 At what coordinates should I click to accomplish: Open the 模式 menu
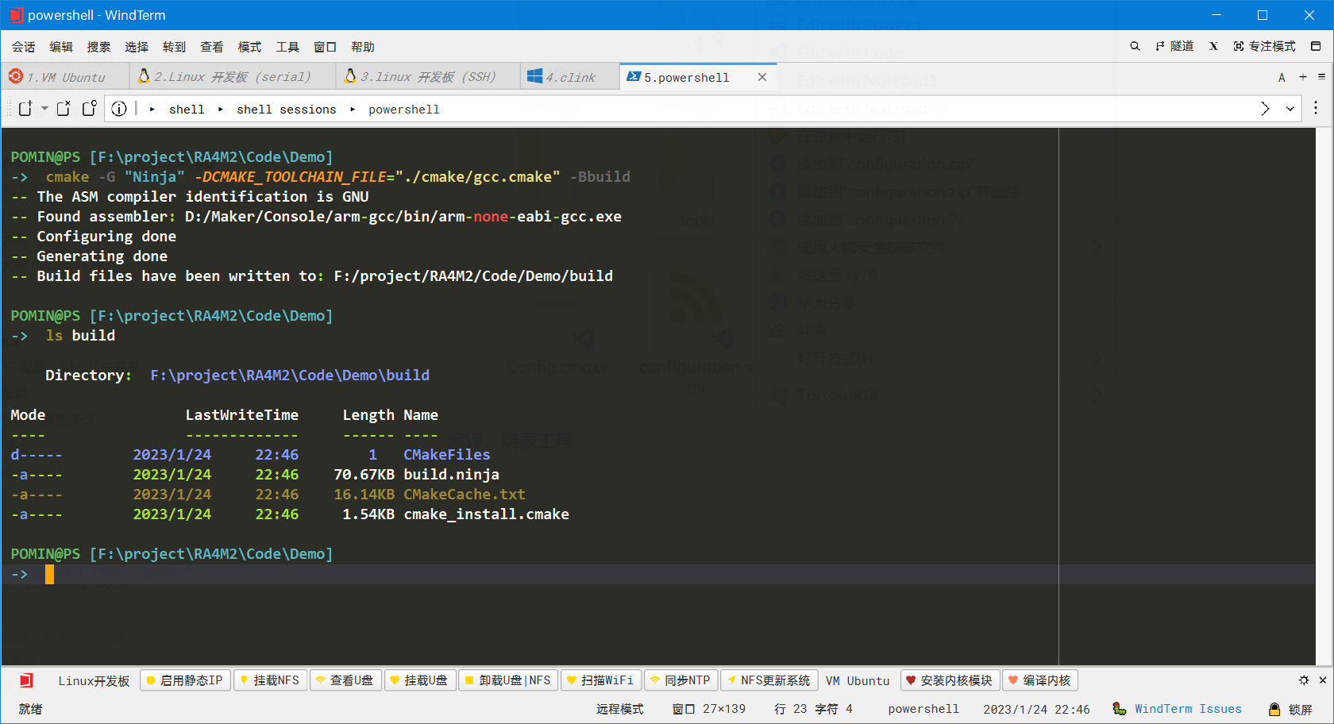tap(250, 47)
